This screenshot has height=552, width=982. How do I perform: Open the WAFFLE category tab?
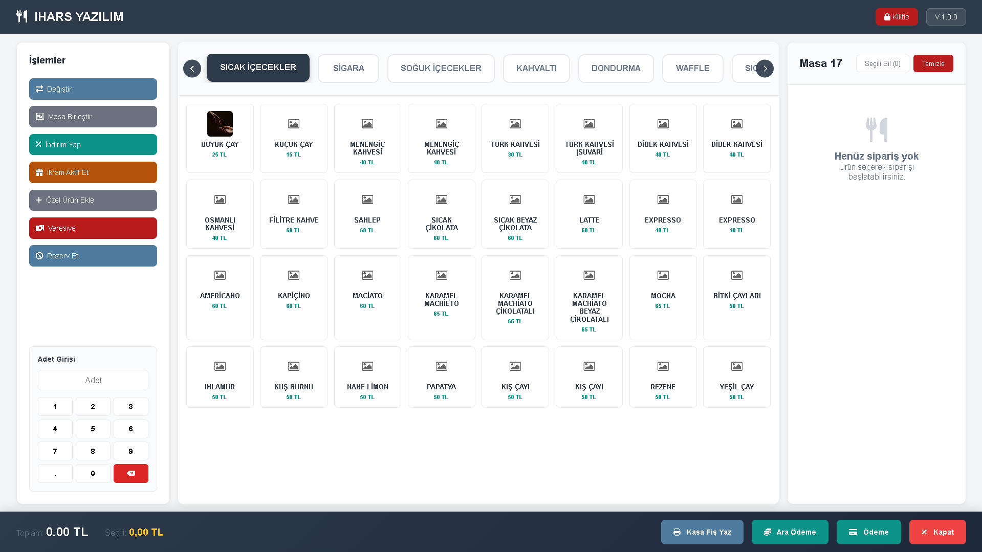point(692,68)
